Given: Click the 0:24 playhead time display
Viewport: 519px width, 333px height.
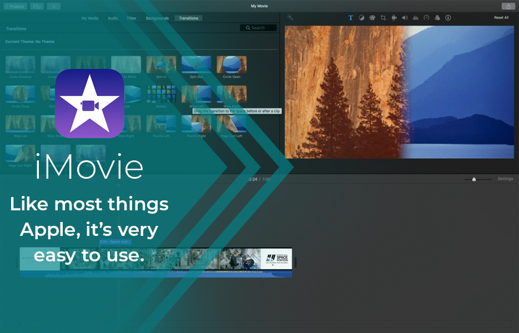Looking at the screenshot, I should pyautogui.click(x=253, y=179).
